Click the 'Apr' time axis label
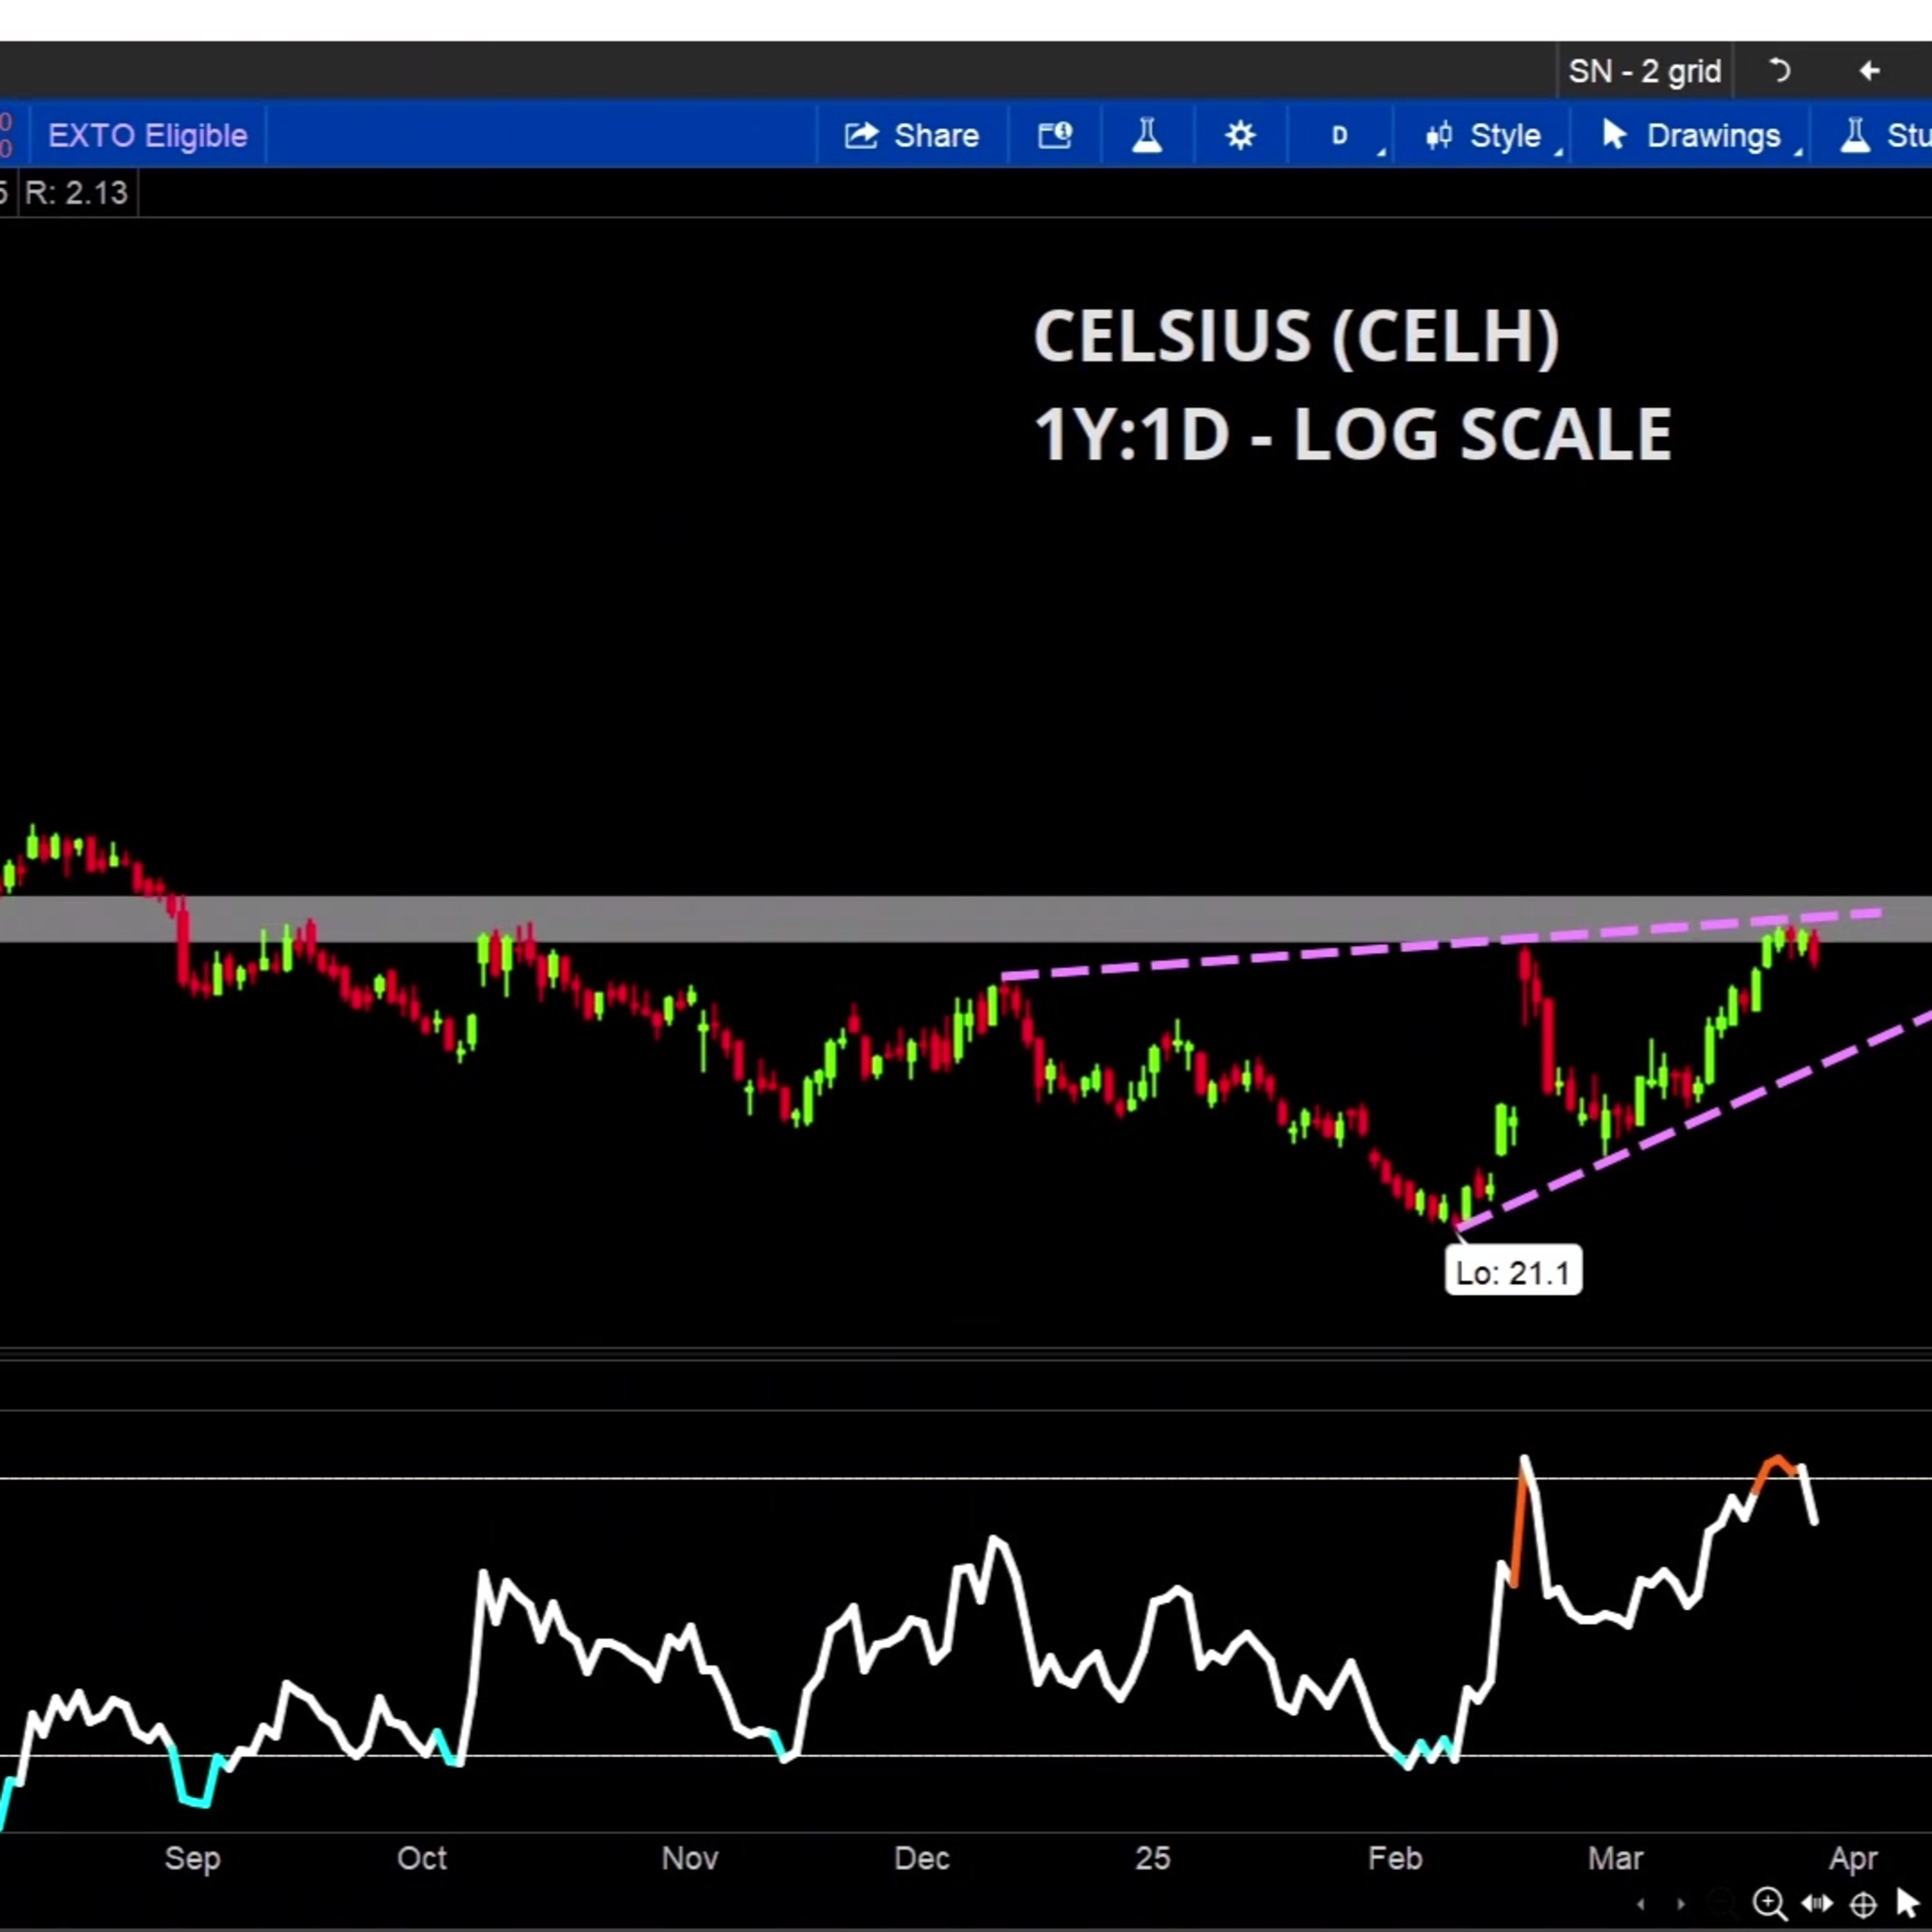 pos(1853,1857)
